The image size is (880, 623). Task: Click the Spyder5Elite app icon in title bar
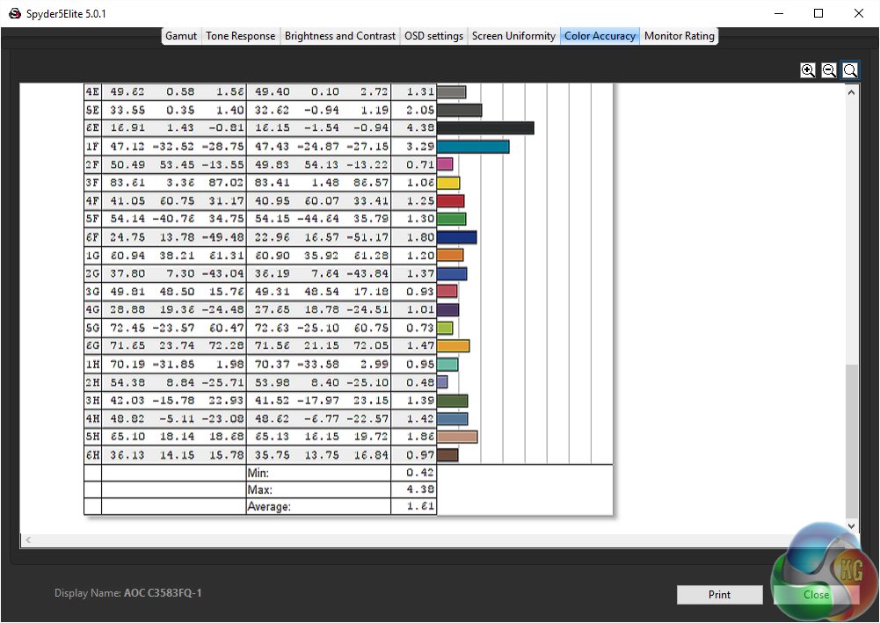[x=15, y=13]
